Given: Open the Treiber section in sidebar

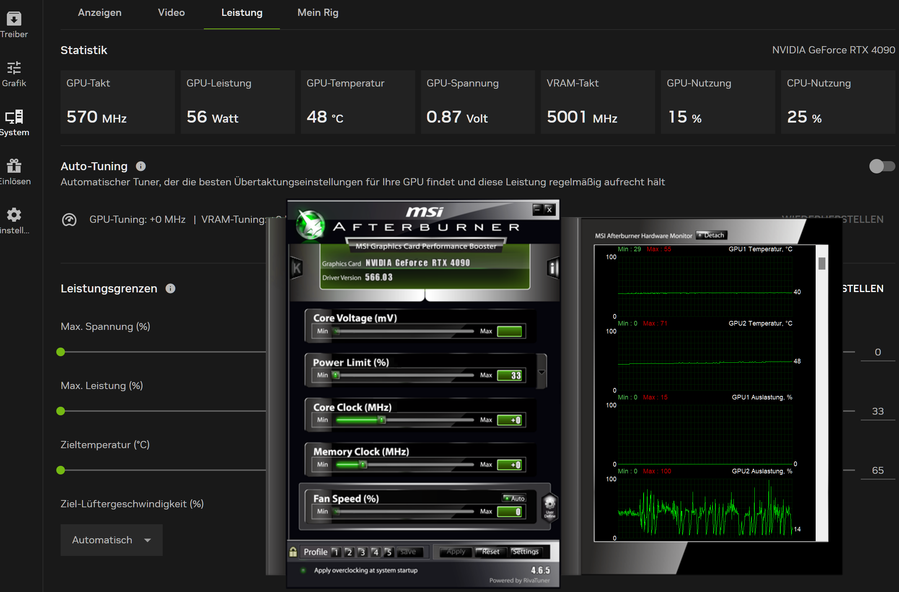Looking at the screenshot, I should pyautogui.click(x=14, y=25).
